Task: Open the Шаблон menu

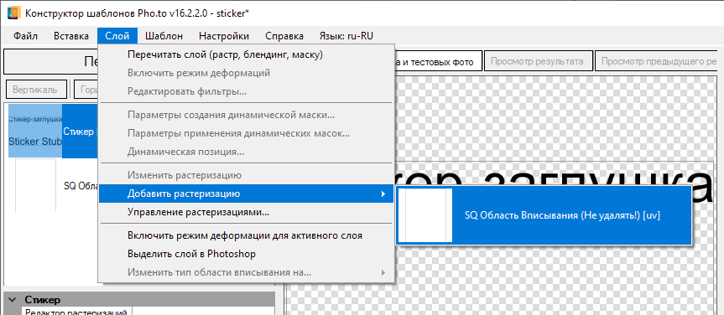Action: [164, 36]
